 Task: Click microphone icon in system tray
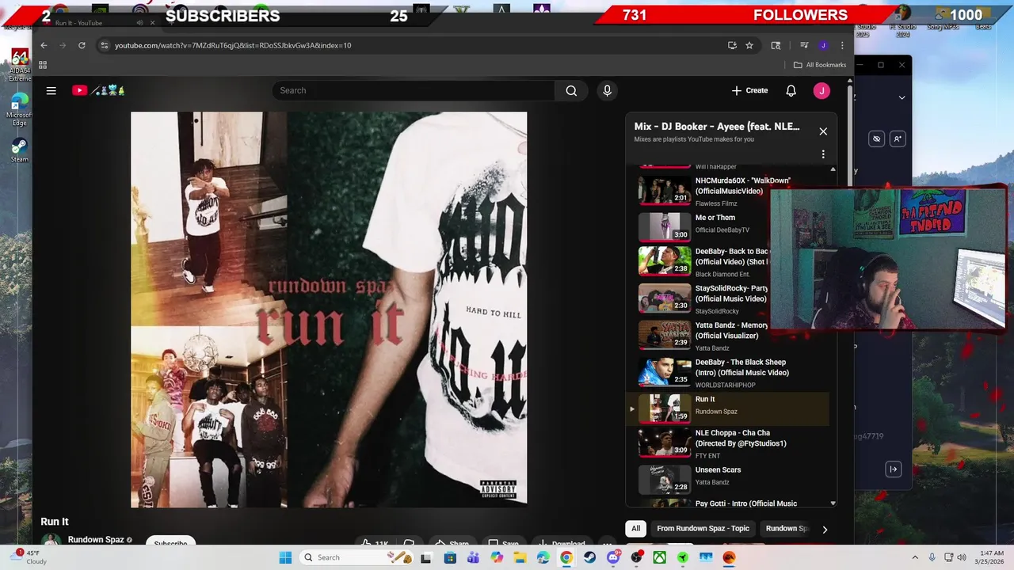932,557
